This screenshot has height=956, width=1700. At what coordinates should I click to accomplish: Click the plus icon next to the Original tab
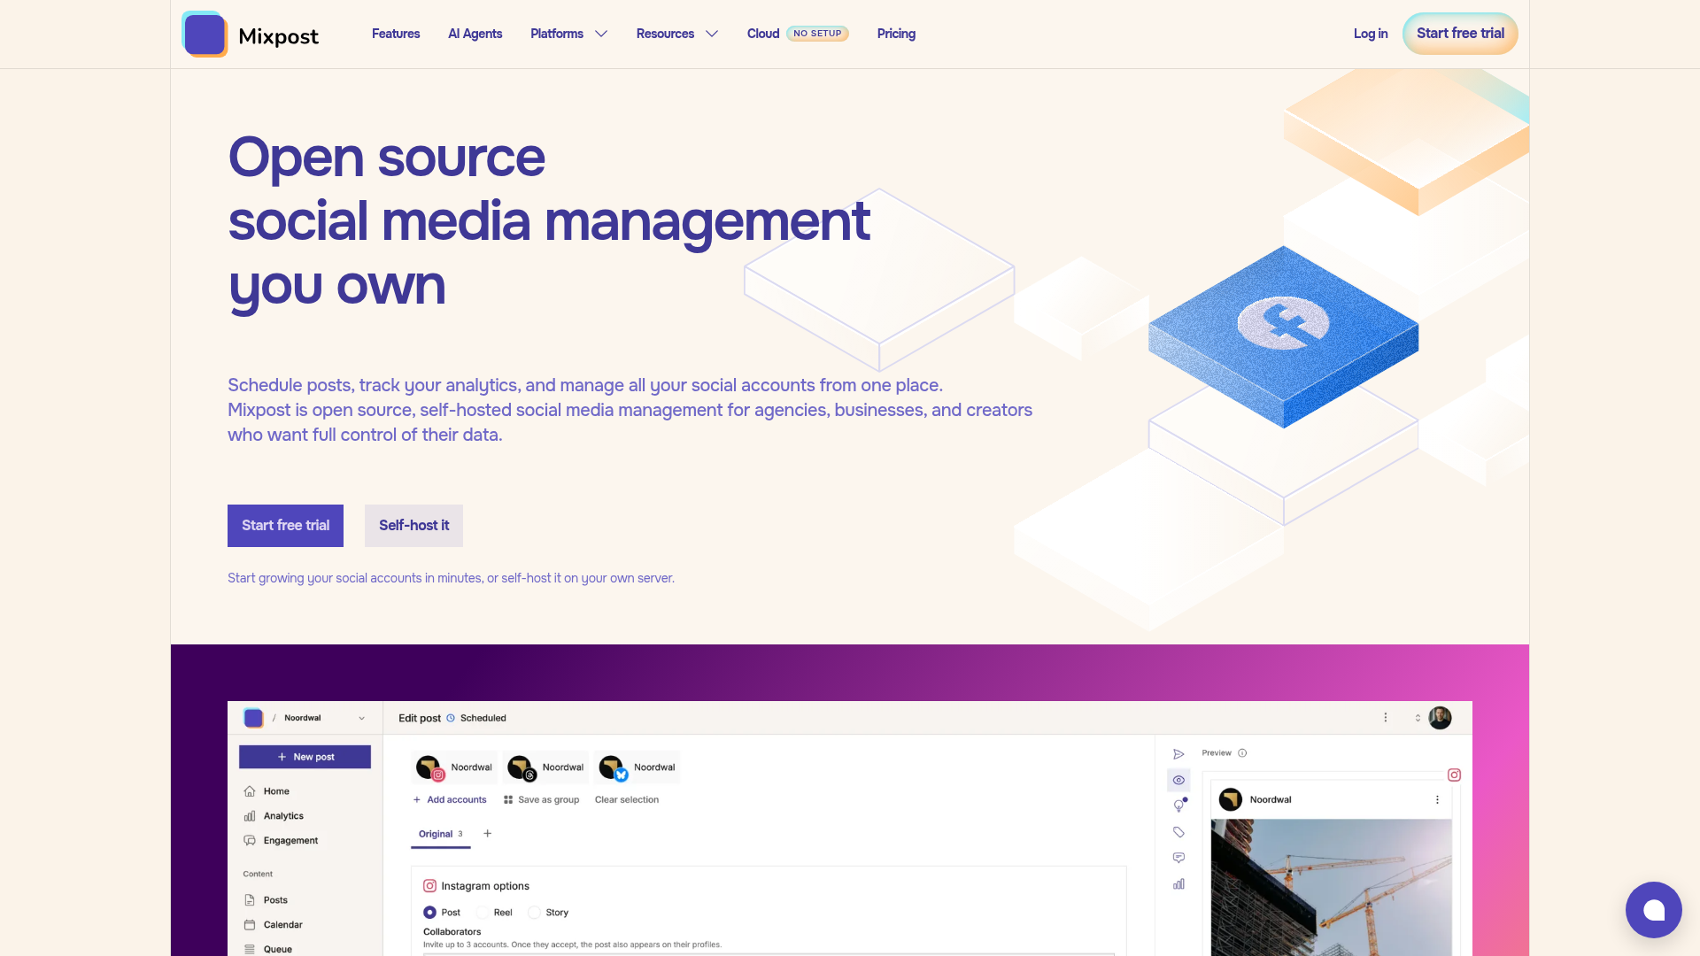click(487, 834)
